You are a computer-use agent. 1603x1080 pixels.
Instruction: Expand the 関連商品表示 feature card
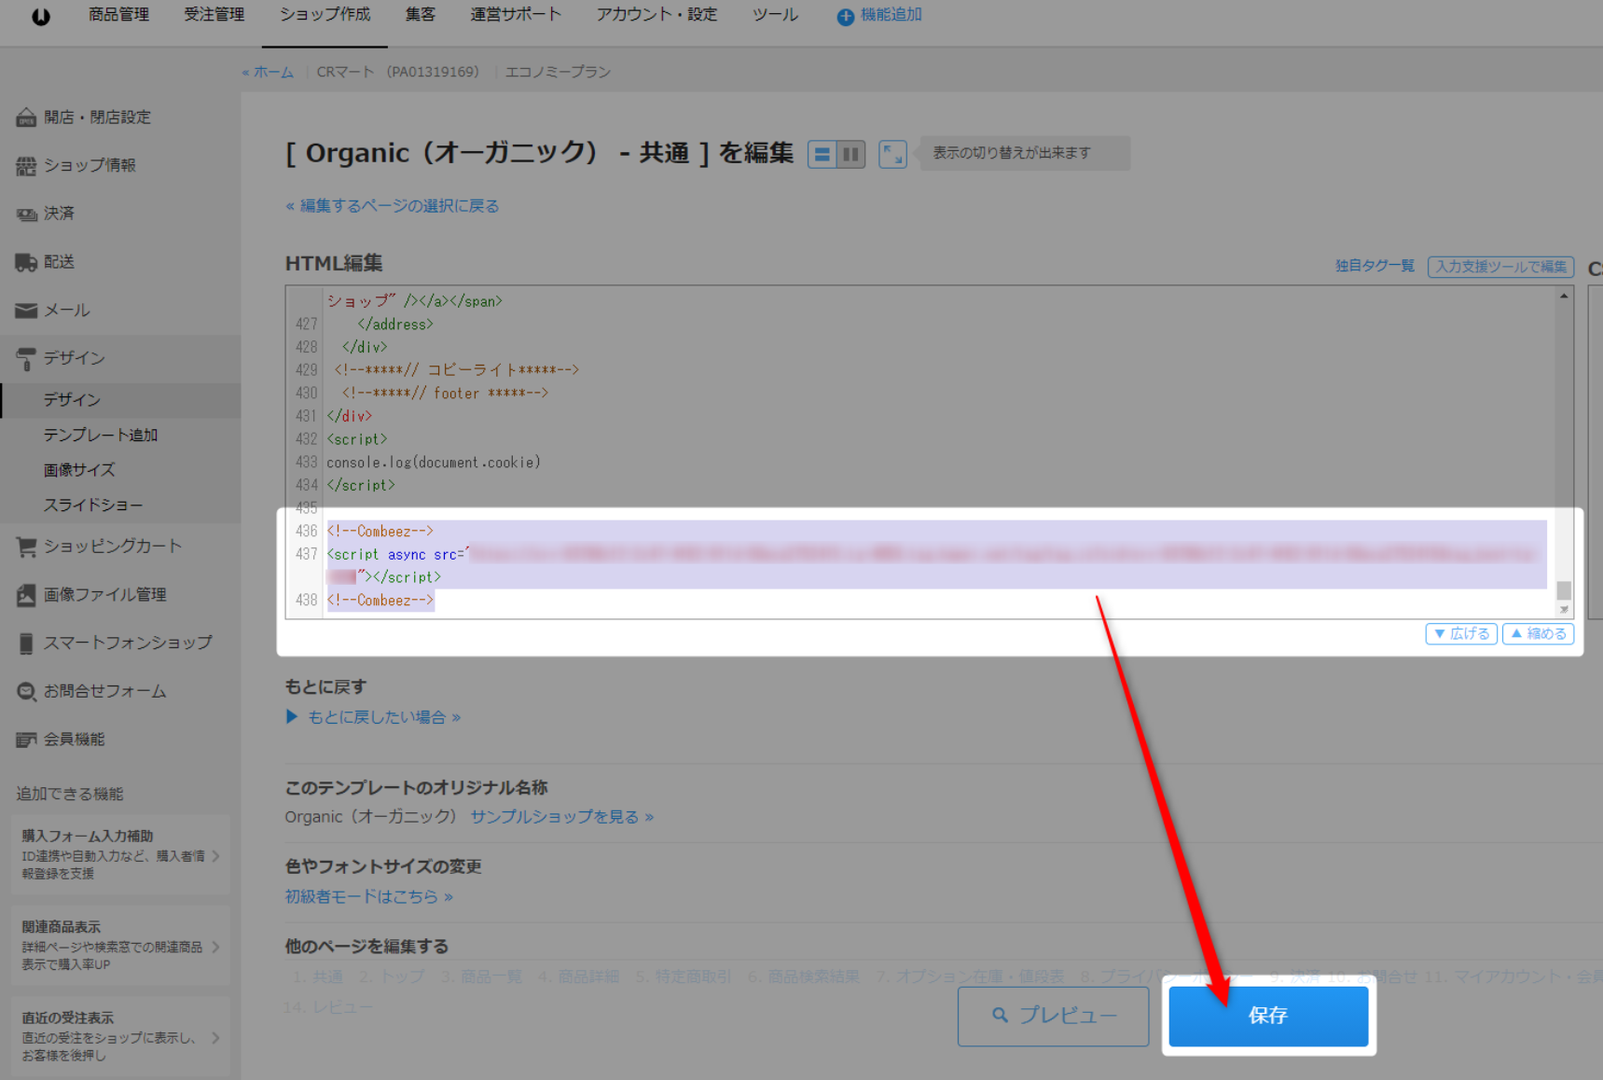[x=120, y=946]
